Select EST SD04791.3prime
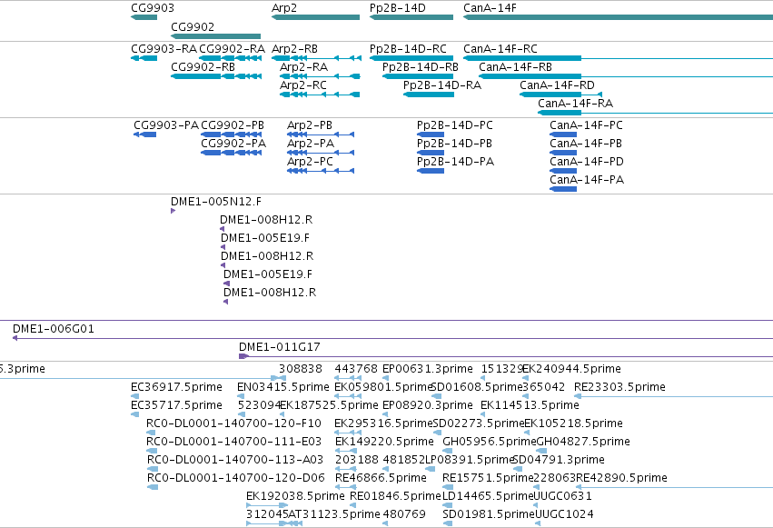Image resolution: width=773 pixels, height=528 pixels. point(517,469)
